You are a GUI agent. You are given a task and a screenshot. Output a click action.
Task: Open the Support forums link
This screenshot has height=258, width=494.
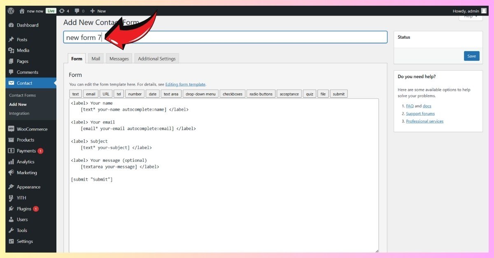420,114
